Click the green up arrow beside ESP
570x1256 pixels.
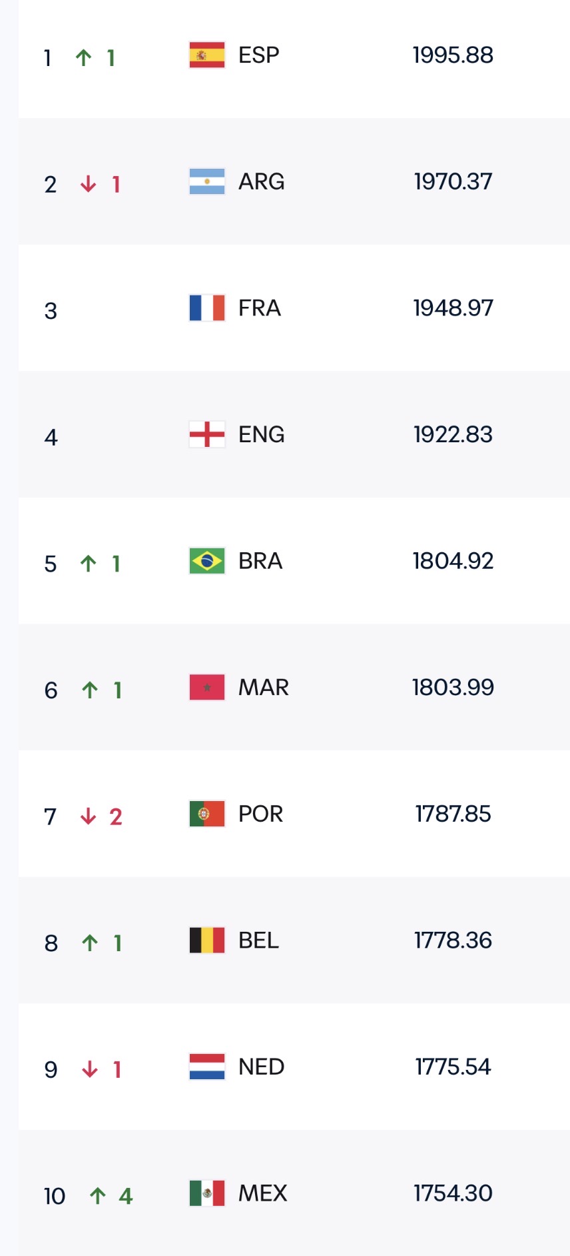(84, 57)
